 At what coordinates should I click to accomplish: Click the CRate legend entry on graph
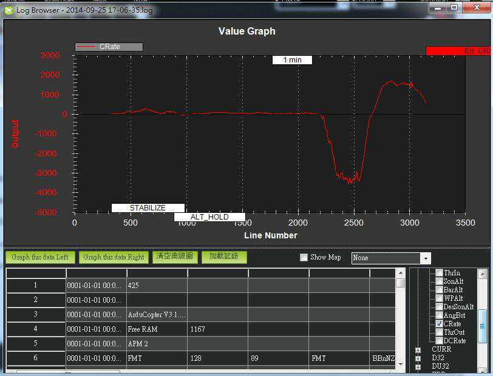(109, 47)
